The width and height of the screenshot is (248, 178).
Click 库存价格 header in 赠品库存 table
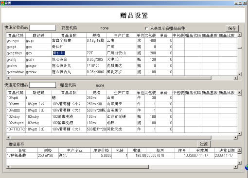(101, 150)
